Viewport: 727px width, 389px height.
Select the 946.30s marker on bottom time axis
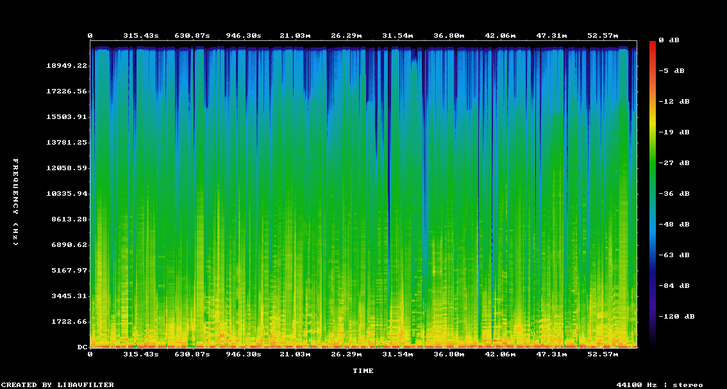pyautogui.click(x=244, y=354)
